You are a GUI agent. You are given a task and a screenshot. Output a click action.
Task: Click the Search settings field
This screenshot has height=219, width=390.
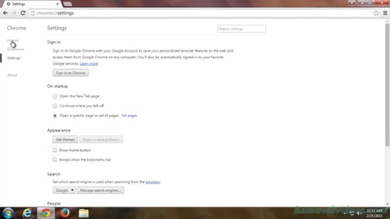tap(242, 29)
